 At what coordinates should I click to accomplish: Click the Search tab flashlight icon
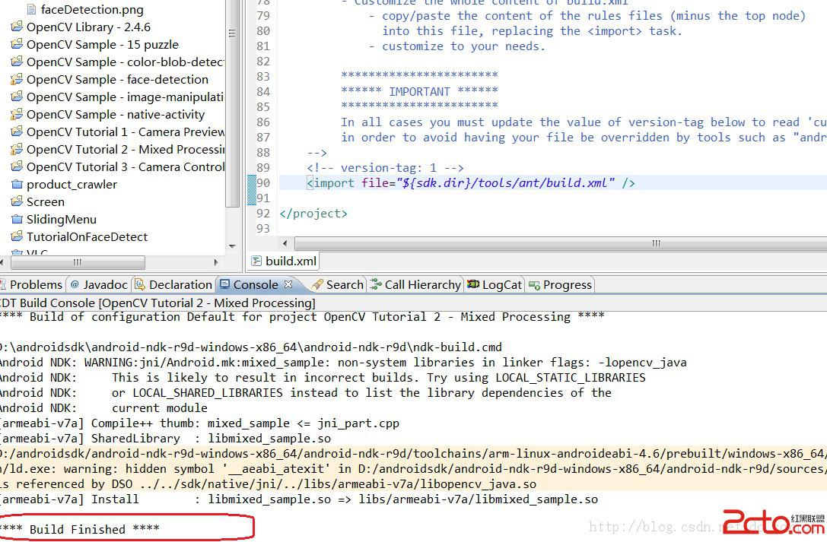[x=317, y=284]
